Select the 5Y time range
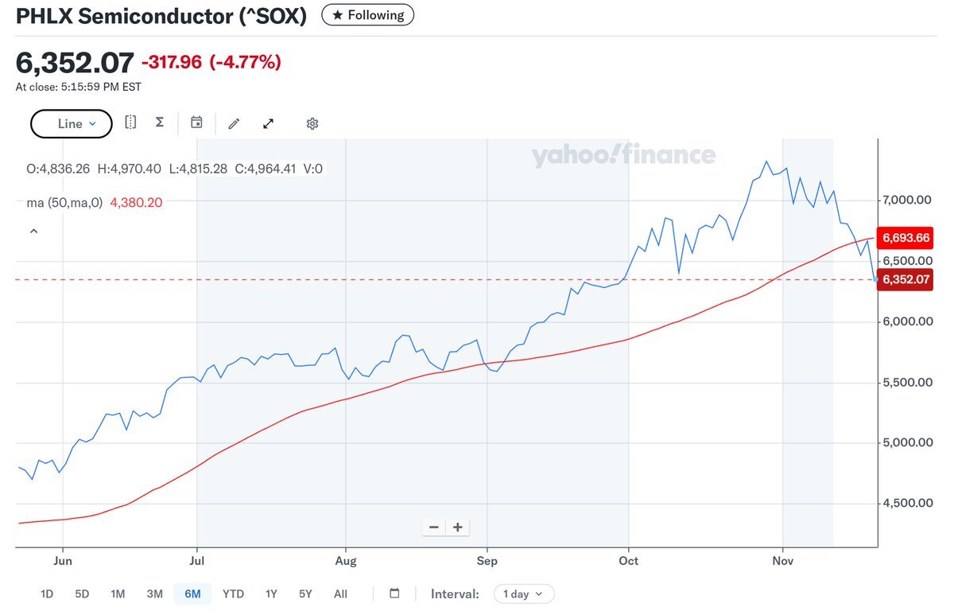Screen dimensions: 954x615 coord(305,594)
